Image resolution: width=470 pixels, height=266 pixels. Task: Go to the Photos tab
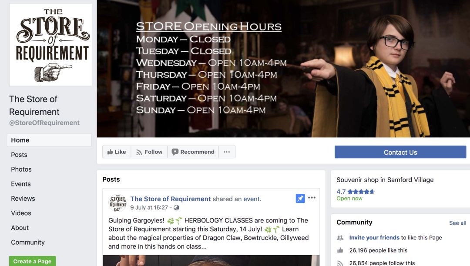21,170
